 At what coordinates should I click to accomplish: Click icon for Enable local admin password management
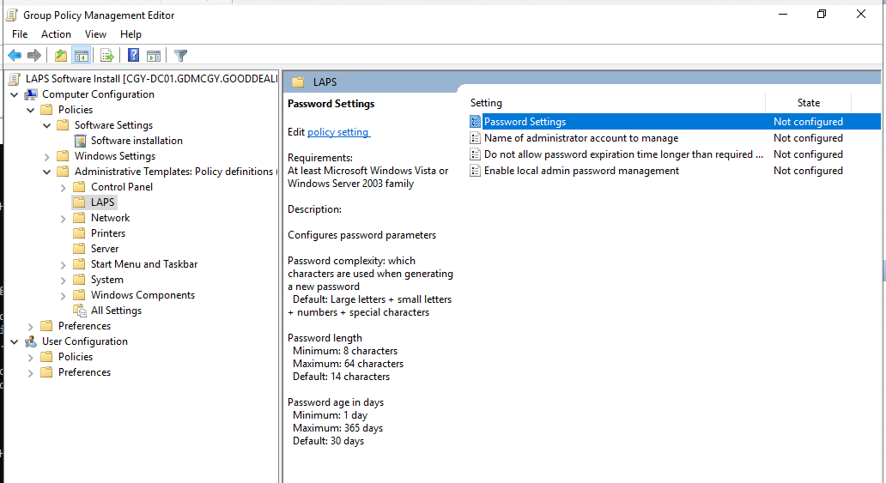point(476,171)
